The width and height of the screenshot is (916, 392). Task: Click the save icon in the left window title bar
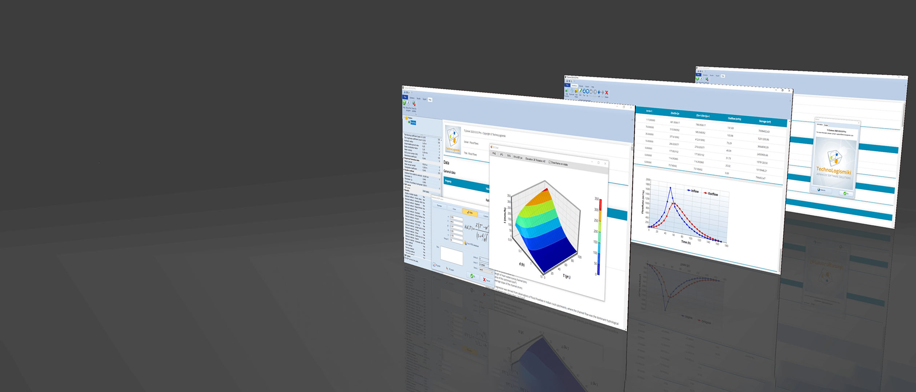tap(405, 92)
